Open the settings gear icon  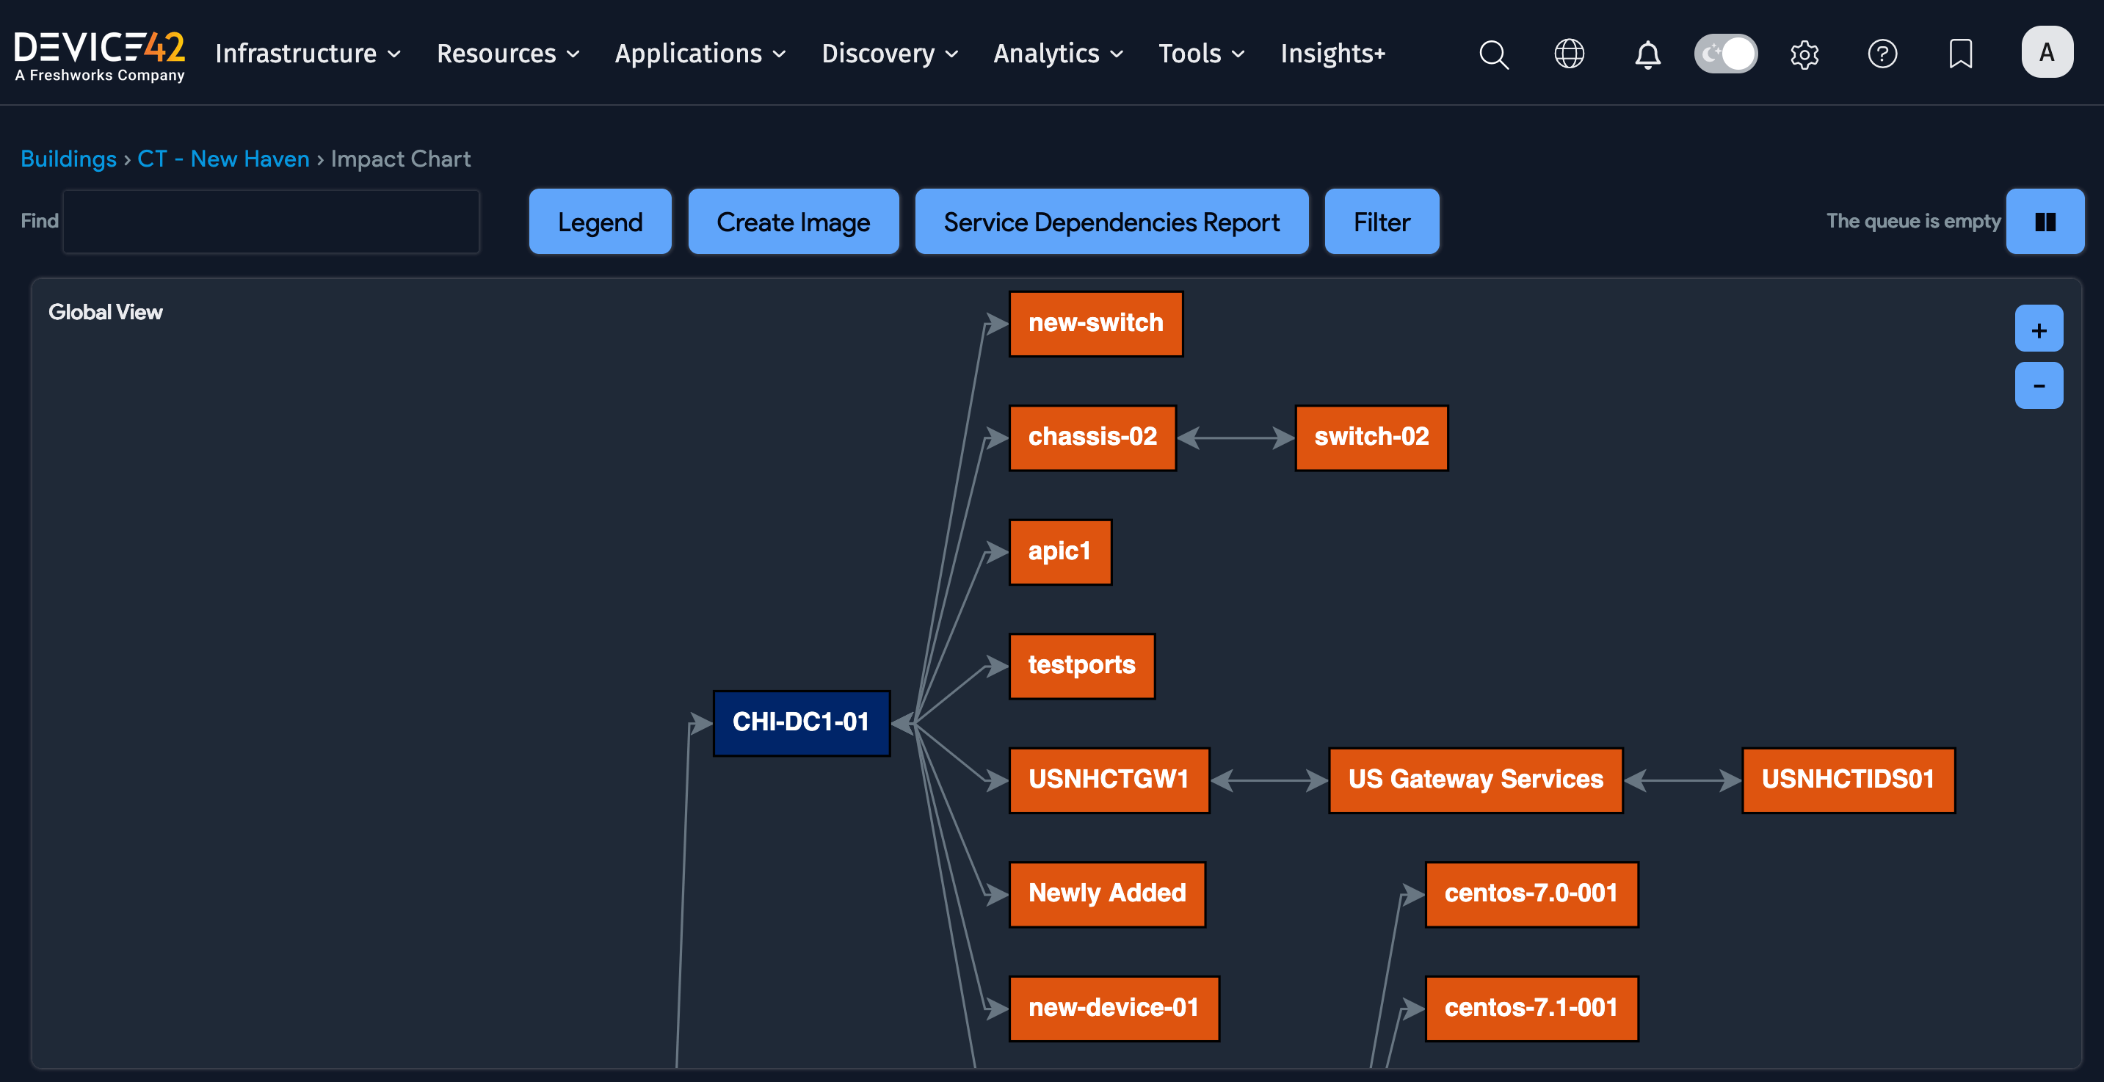click(1804, 54)
